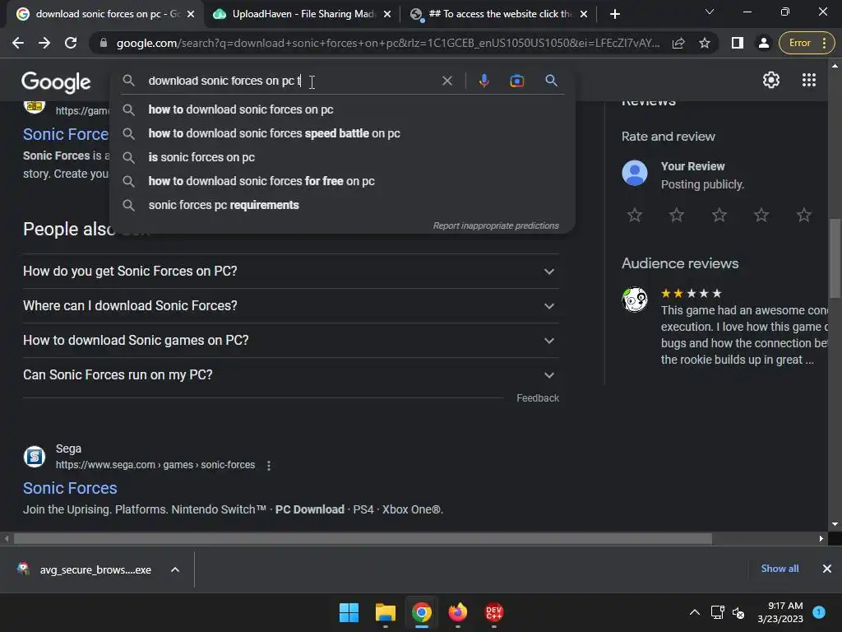Screen dimensions: 842x632
Task: Open the avg_secure_brows....exe download item
Action: pos(86,569)
